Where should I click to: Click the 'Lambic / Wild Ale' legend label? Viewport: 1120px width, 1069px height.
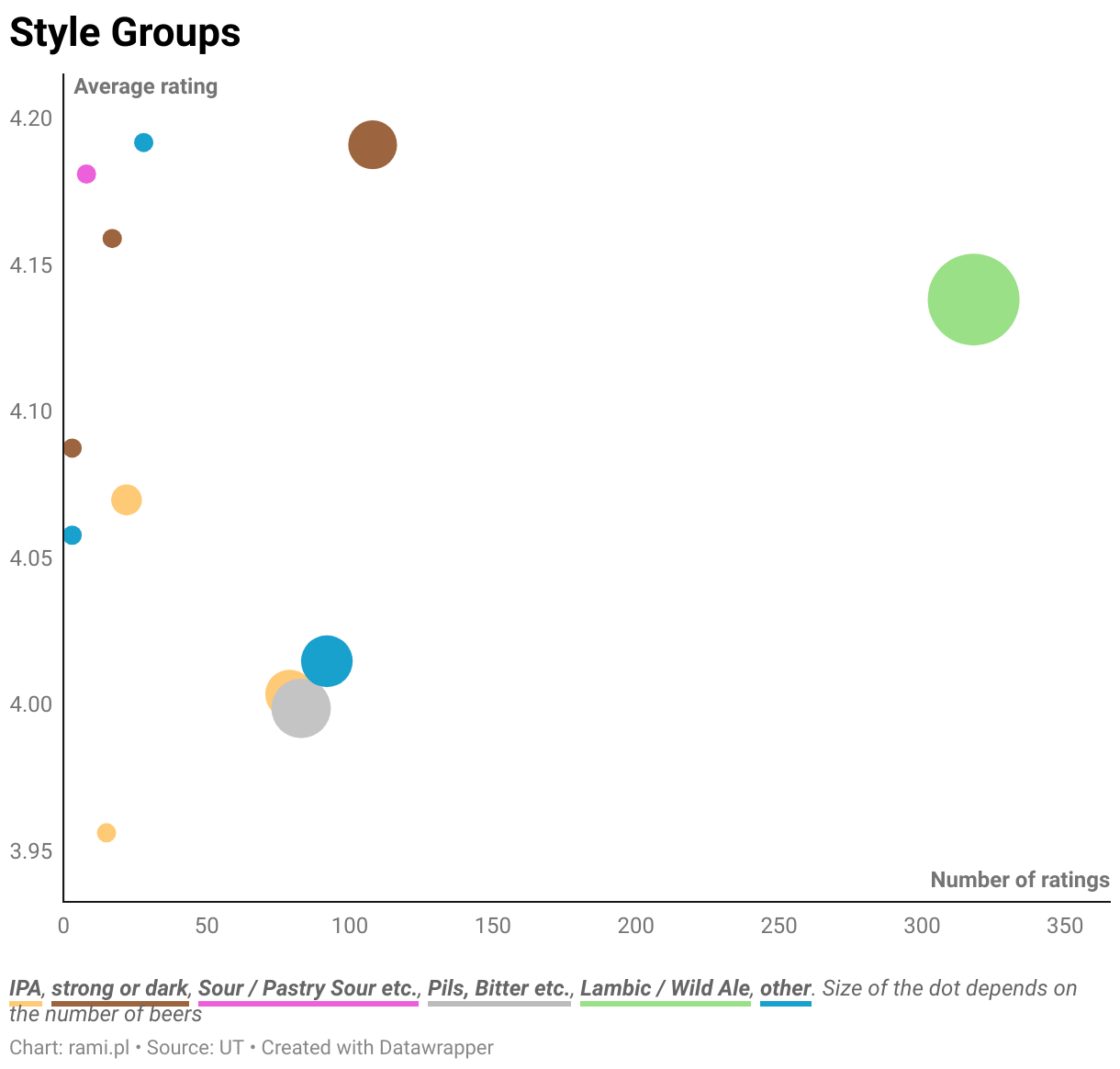pos(665,988)
